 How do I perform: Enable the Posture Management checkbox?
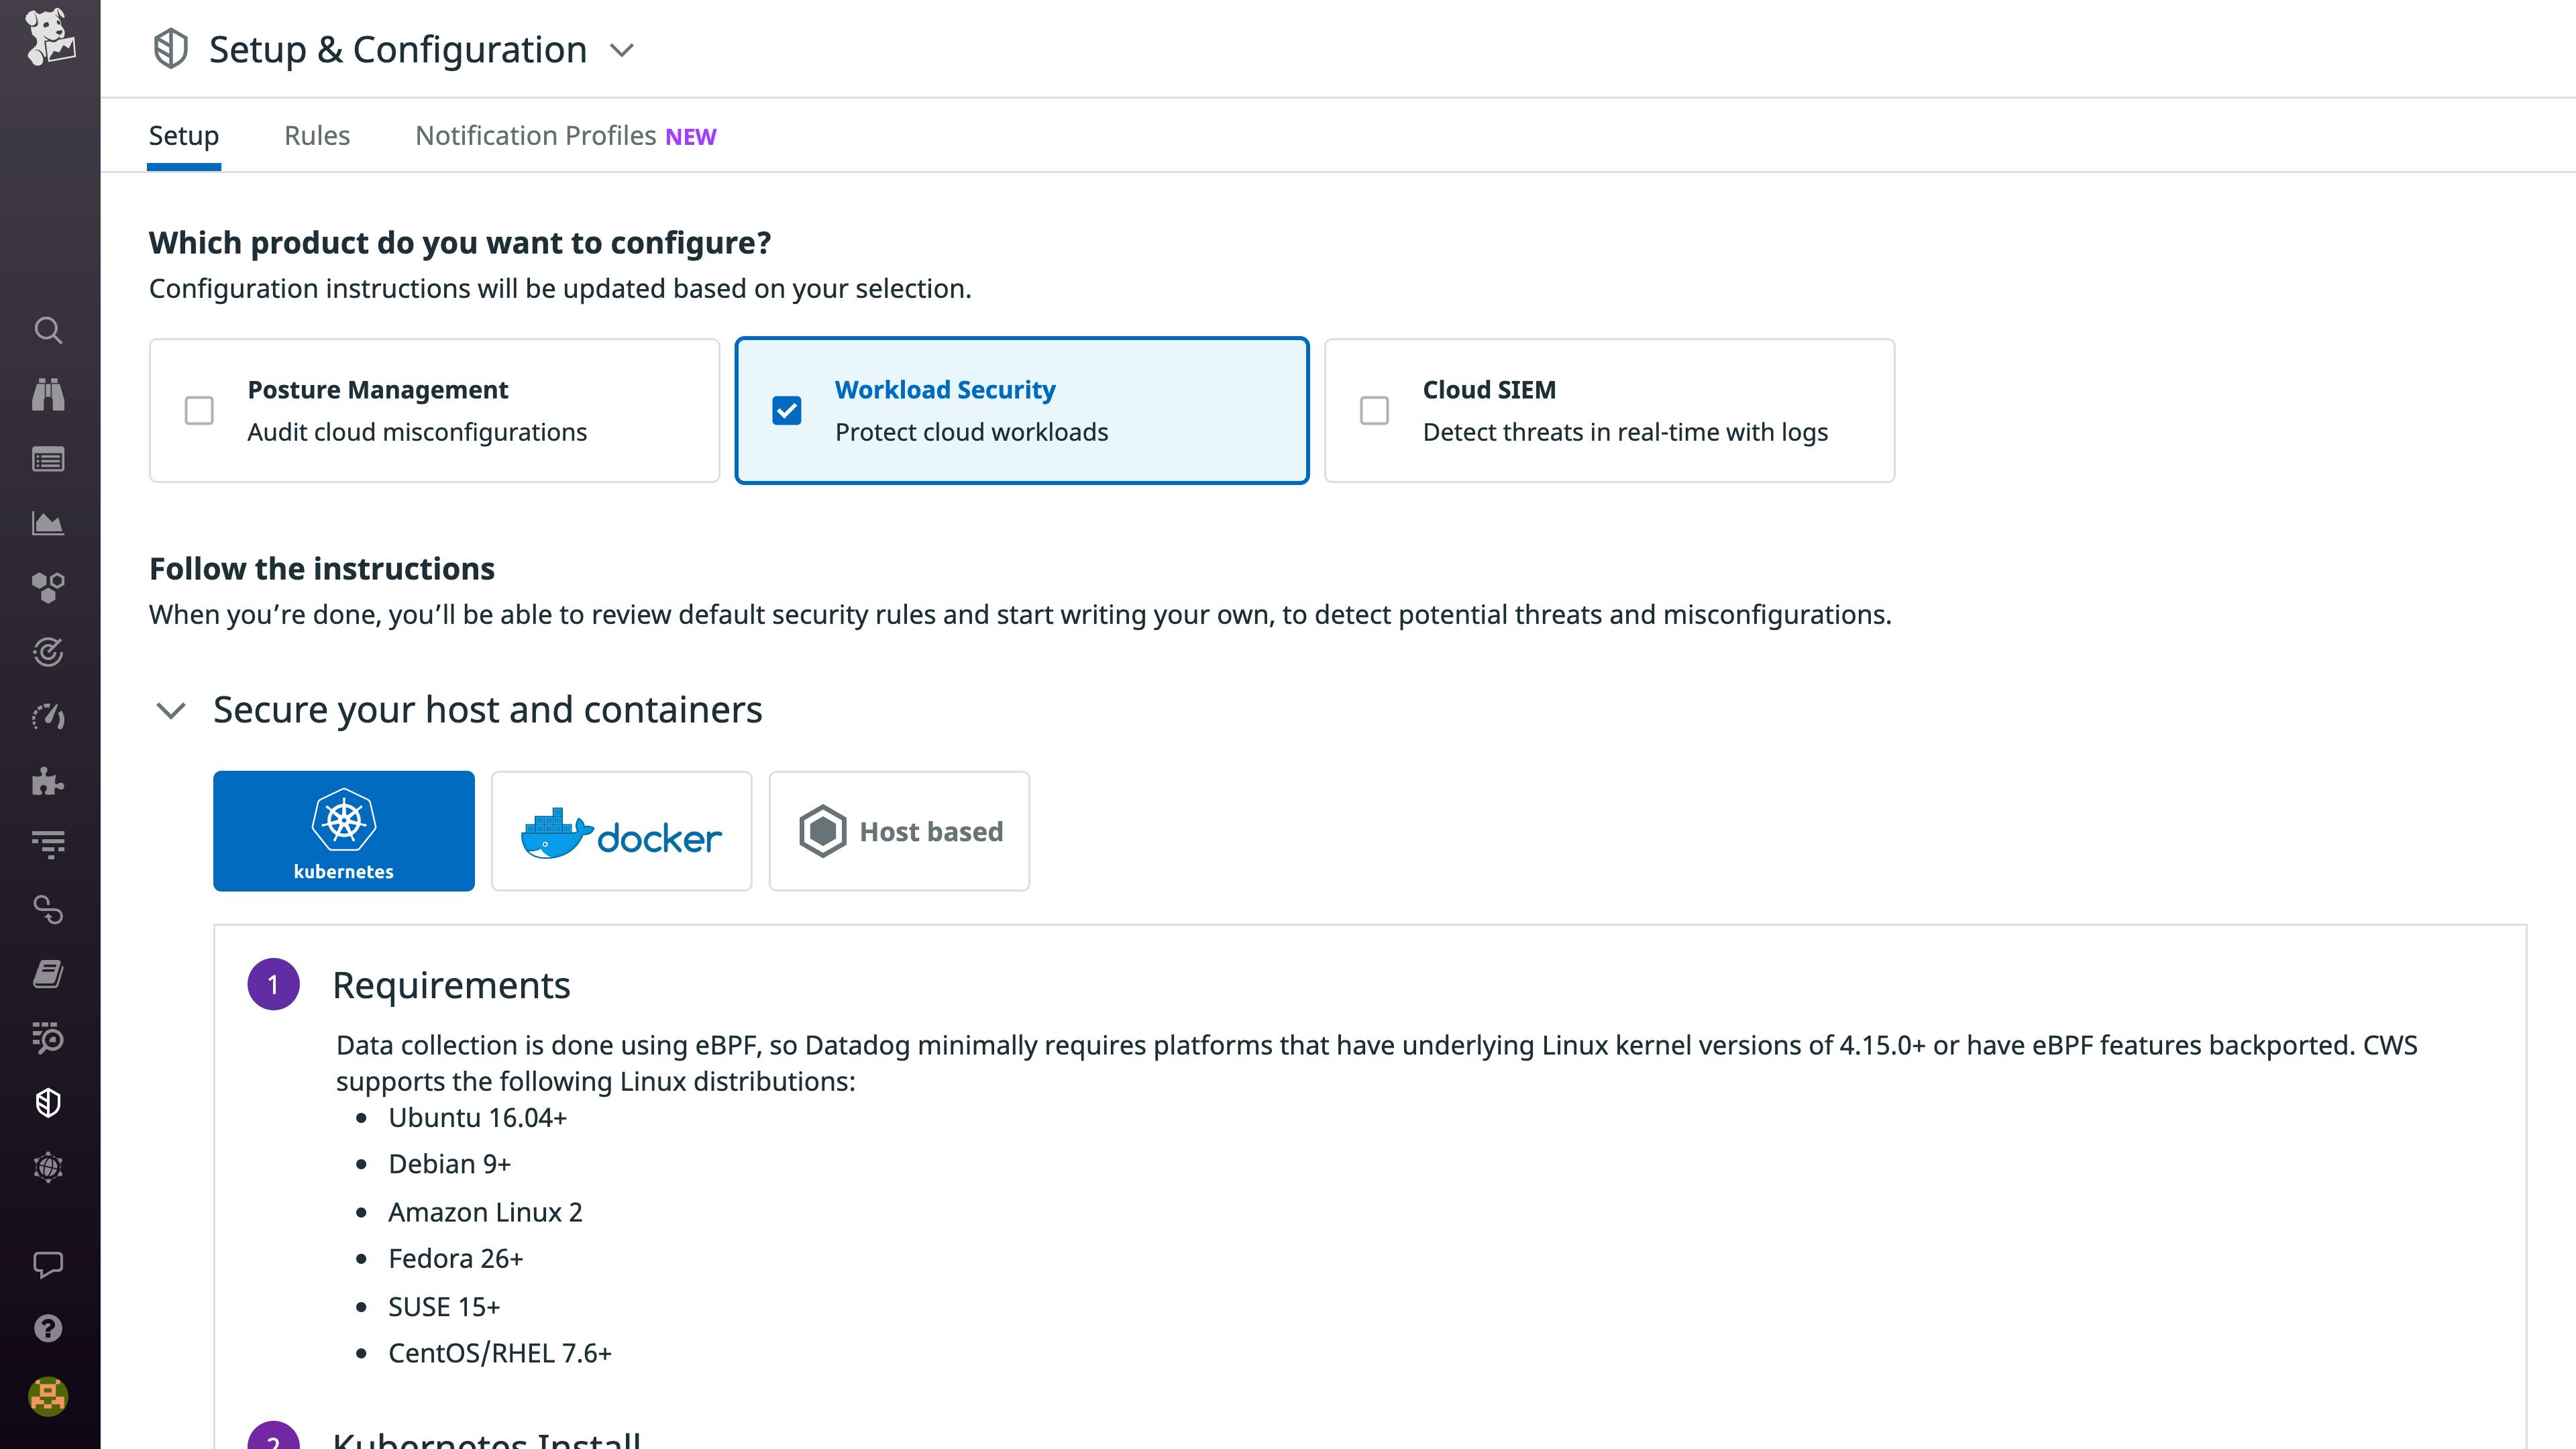coord(199,411)
